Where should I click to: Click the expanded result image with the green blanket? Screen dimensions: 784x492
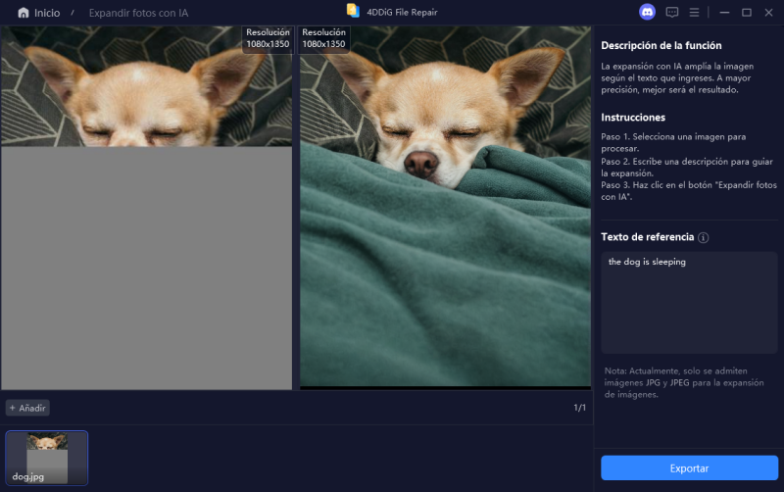(x=445, y=207)
